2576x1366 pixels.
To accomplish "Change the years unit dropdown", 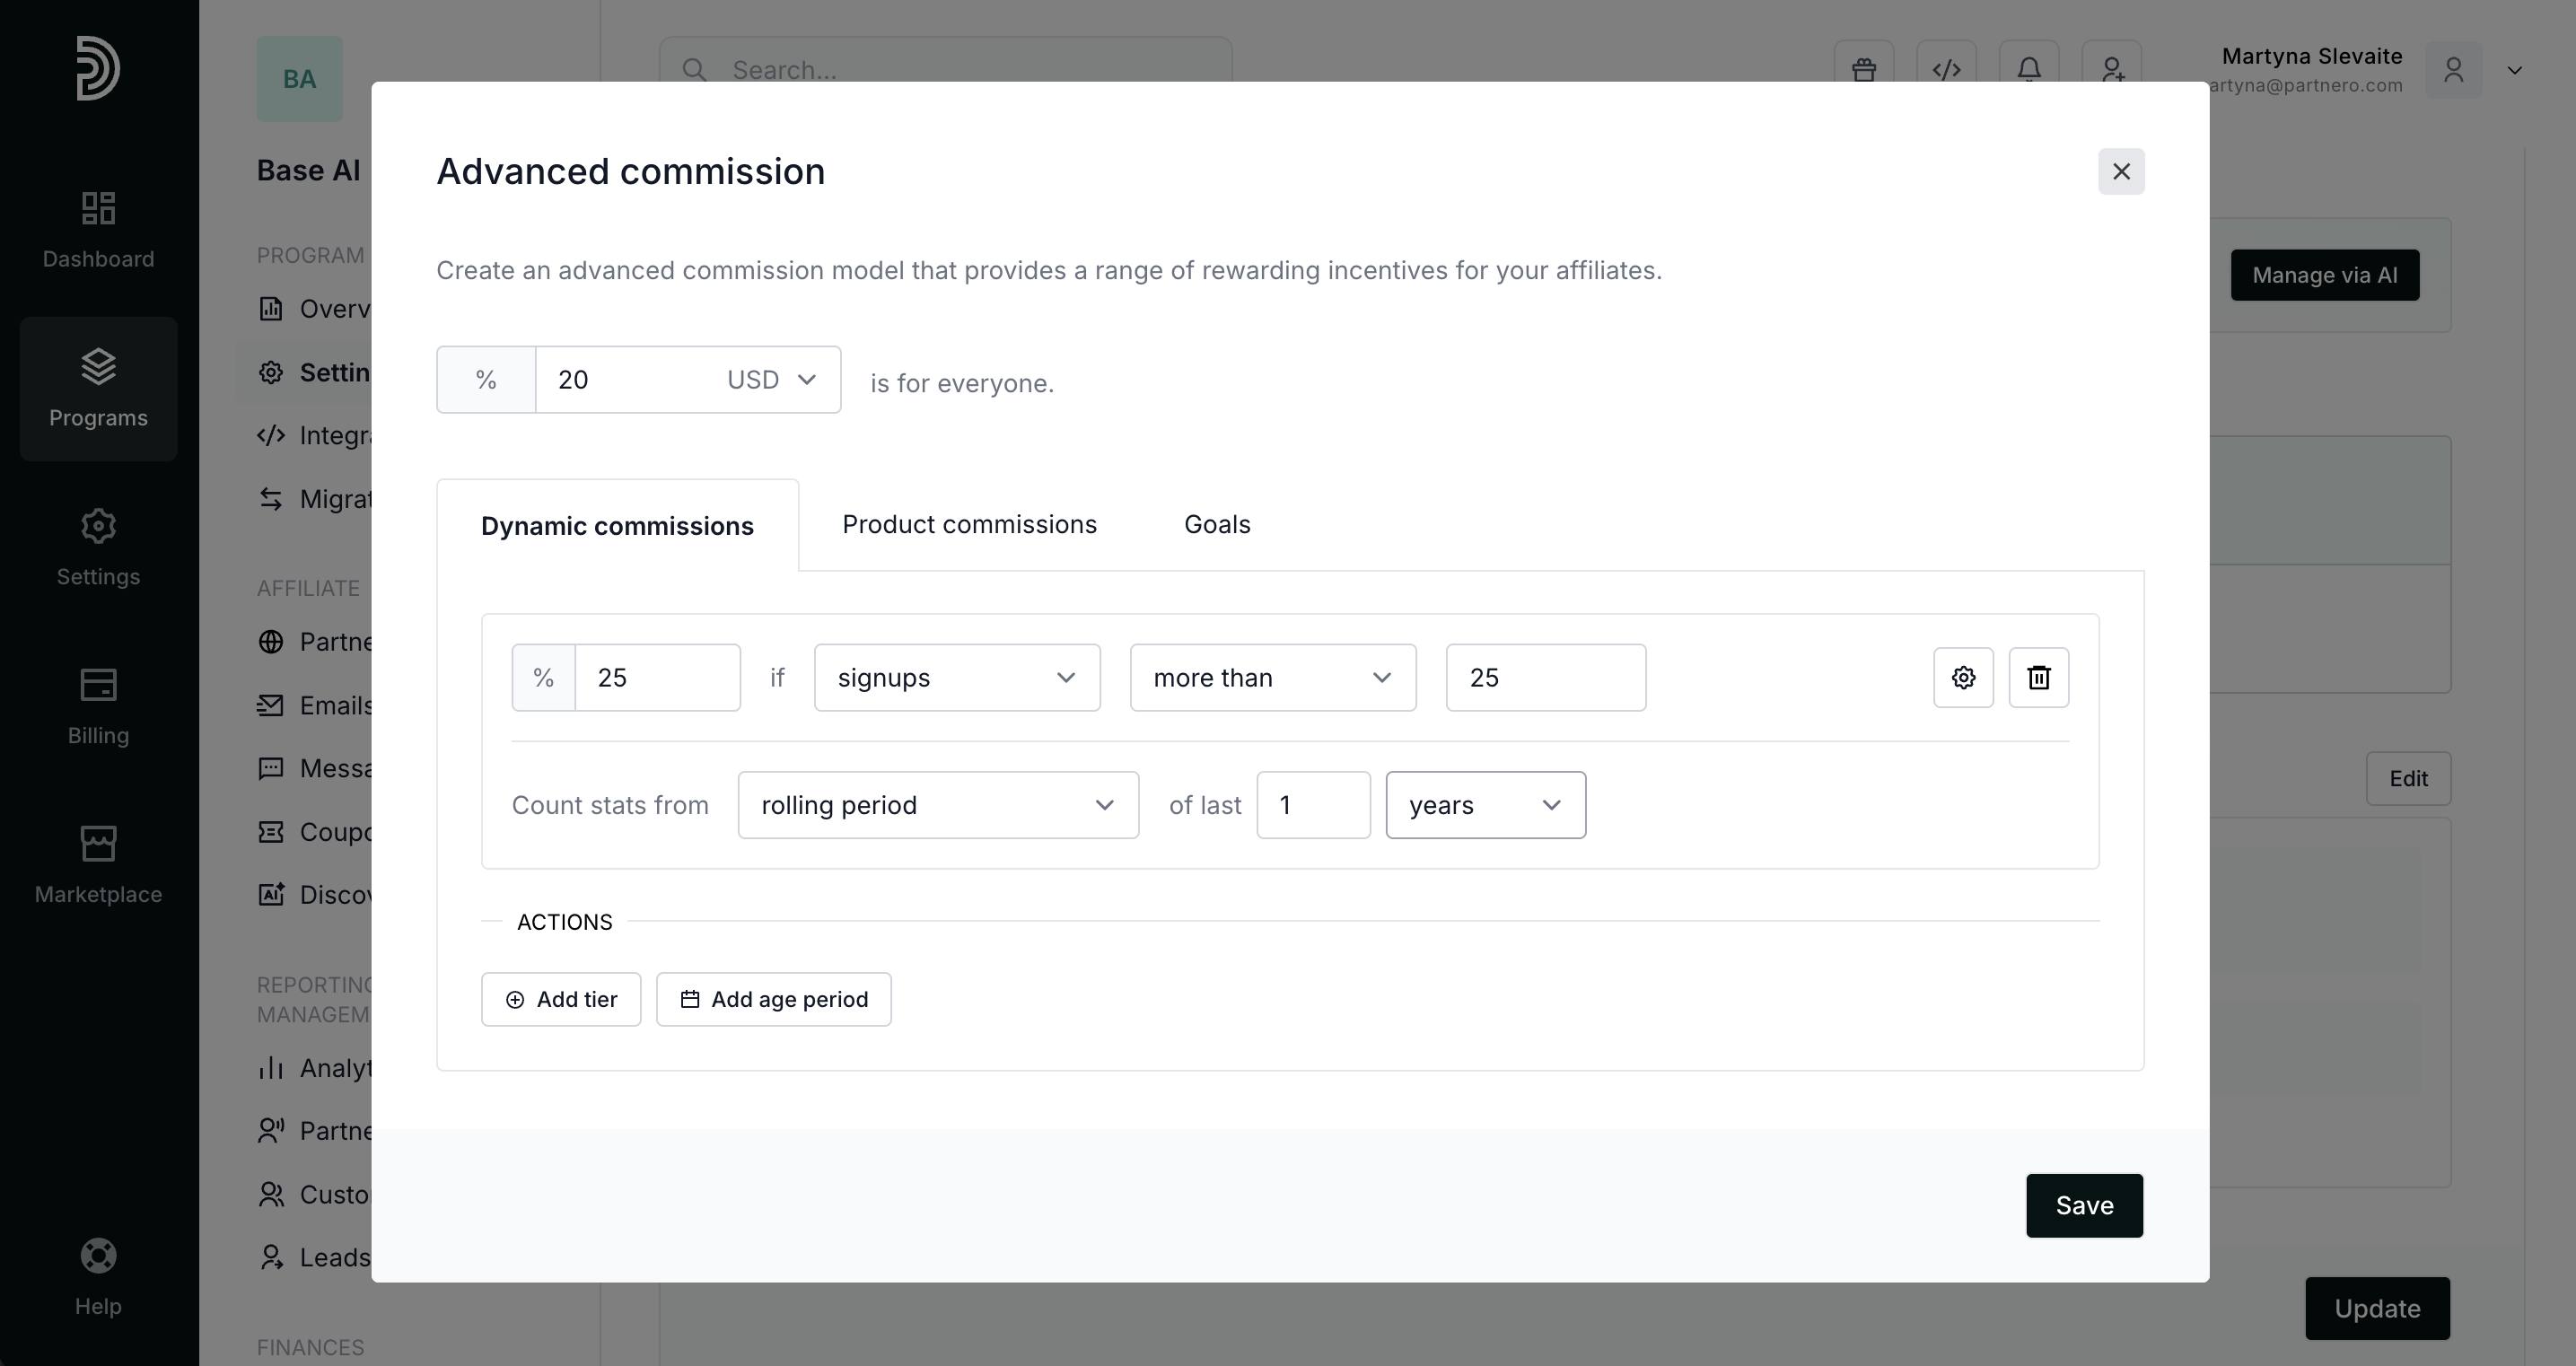I will click(1485, 805).
